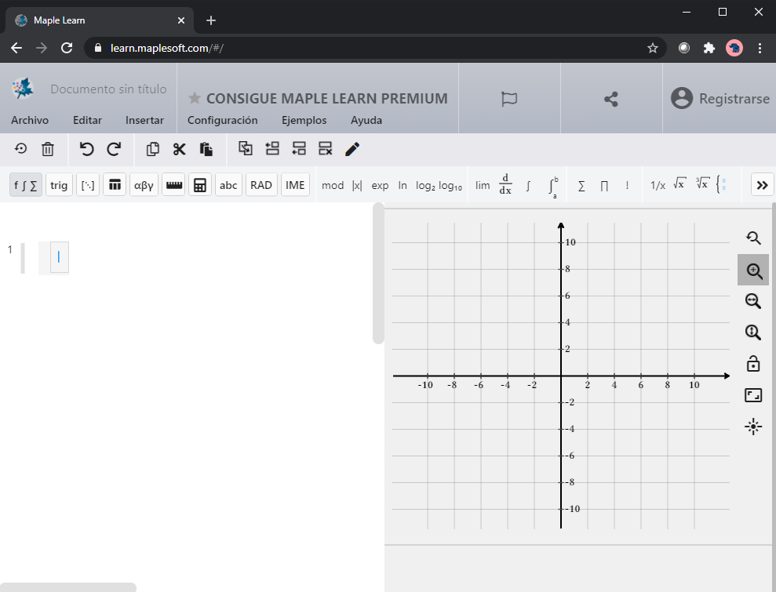The height and width of the screenshot is (592, 776).
Task: Open the Archivo menu
Action: (30, 120)
